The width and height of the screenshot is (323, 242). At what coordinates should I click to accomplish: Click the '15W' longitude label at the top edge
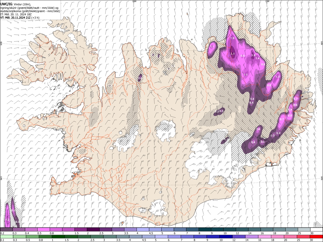click(x=267, y=1)
